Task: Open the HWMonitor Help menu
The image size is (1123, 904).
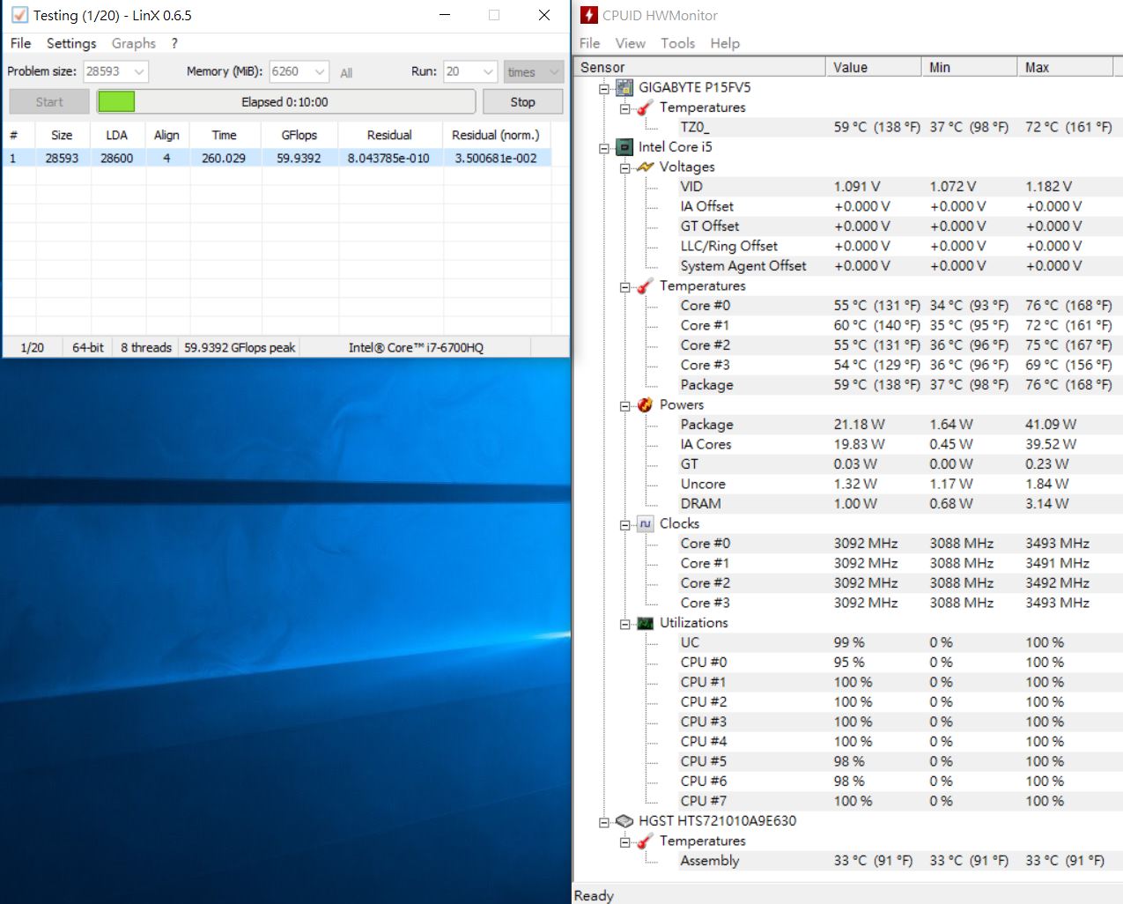Action: [x=725, y=43]
